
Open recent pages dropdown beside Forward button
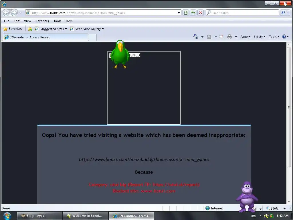click(x=21, y=13)
